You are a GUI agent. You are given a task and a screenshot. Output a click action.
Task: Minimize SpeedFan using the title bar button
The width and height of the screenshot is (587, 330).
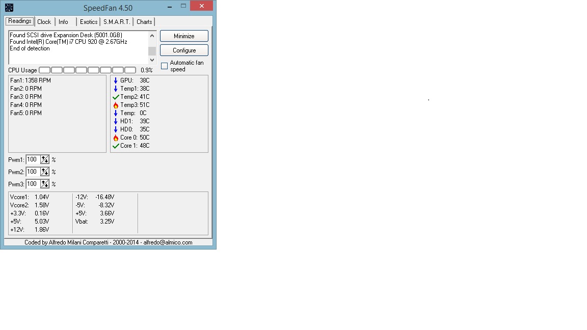click(170, 6)
